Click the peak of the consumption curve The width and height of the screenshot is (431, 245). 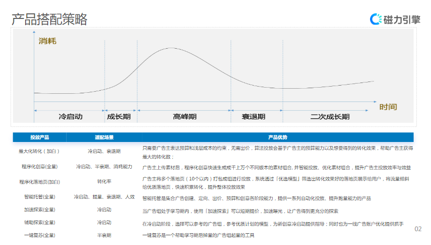[x=172, y=48]
